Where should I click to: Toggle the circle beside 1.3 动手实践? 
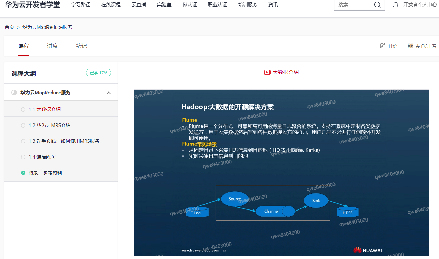23,141
